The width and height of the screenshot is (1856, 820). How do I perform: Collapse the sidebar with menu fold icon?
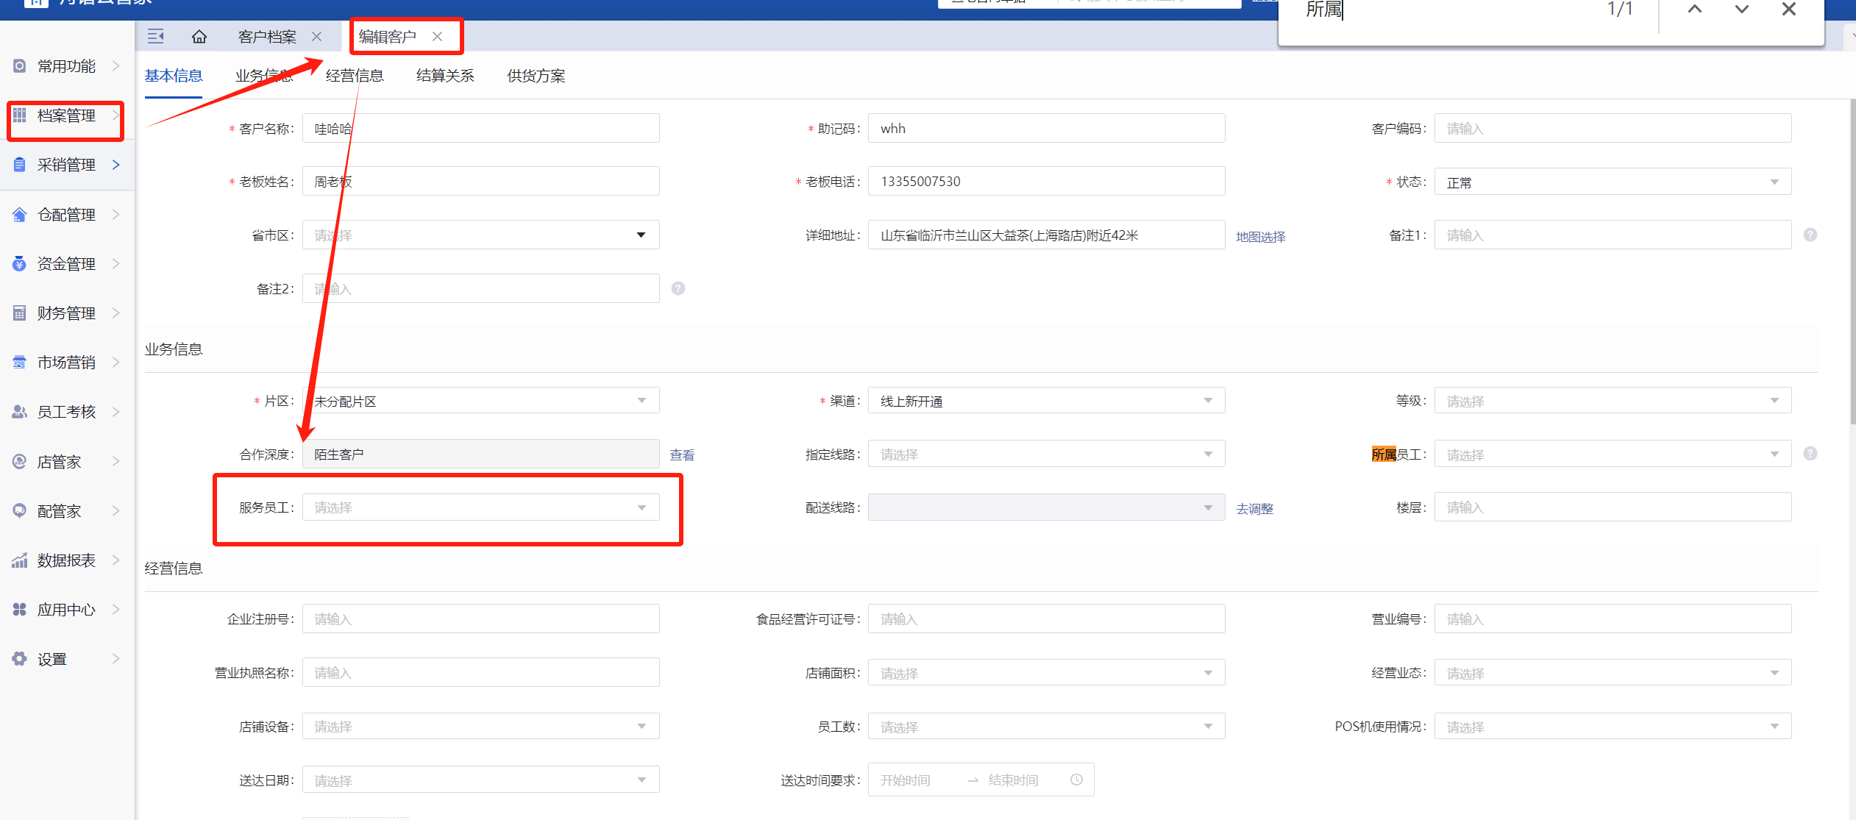pyautogui.click(x=156, y=36)
